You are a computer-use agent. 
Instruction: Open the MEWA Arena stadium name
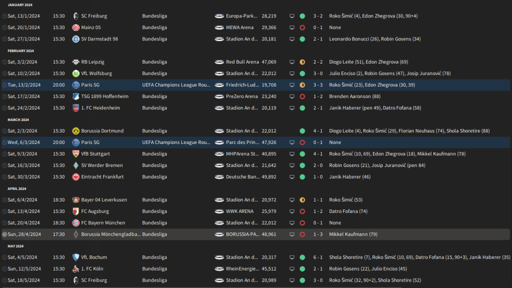240,27
